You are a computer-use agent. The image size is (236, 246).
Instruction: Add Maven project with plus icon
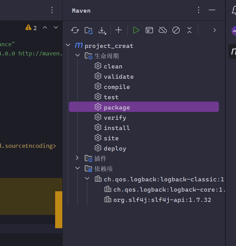[x=119, y=30]
